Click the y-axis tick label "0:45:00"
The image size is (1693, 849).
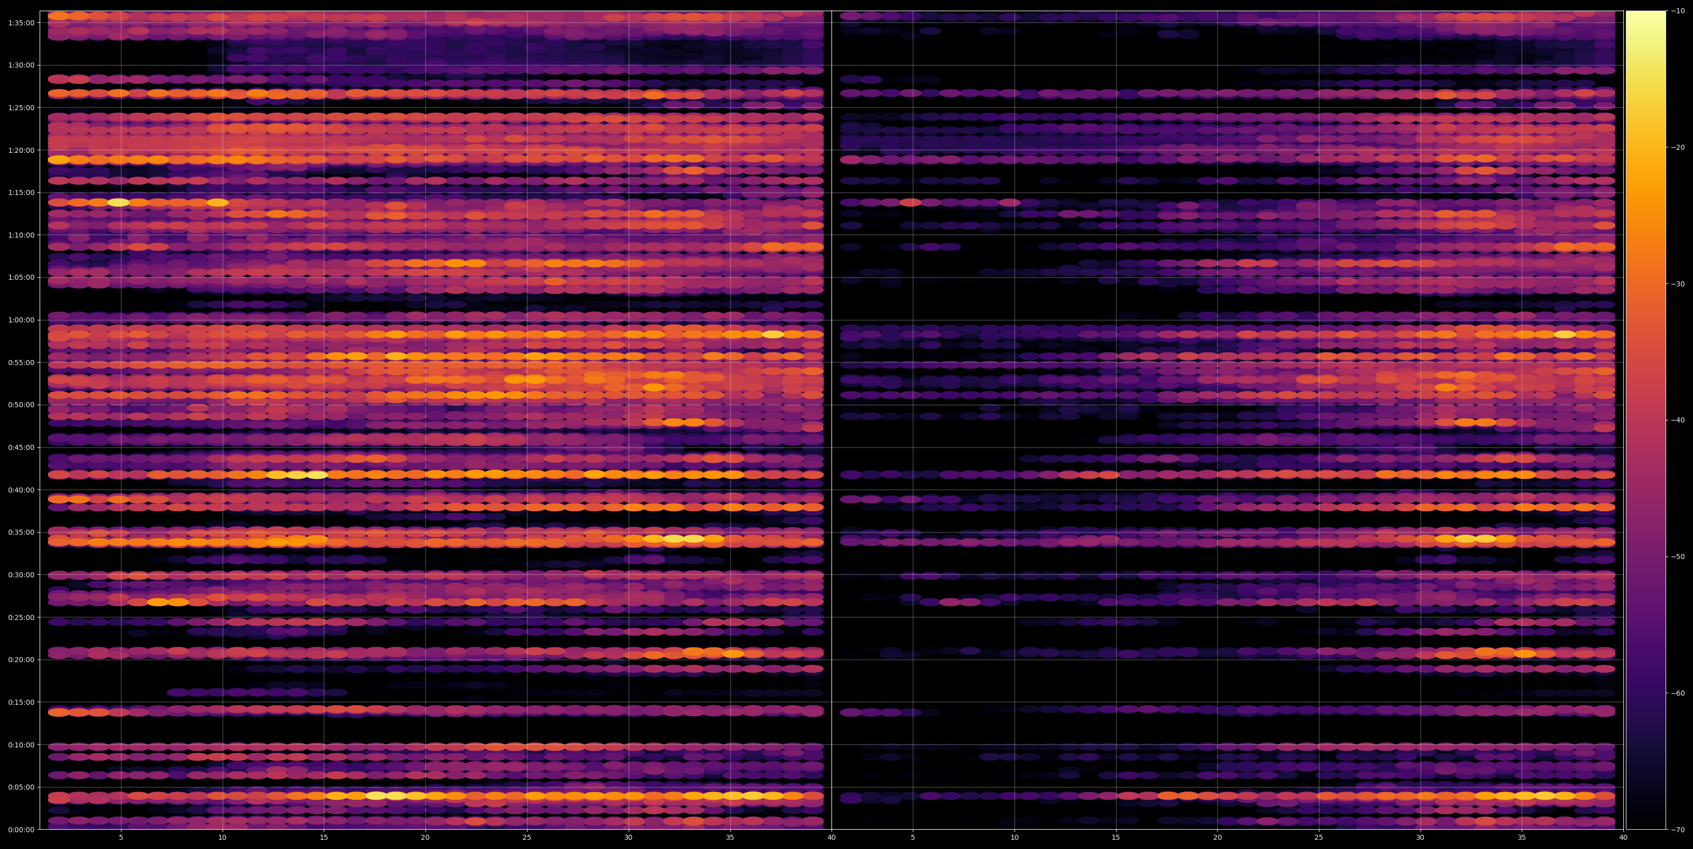pyautogui.click(x=21, y=448)
